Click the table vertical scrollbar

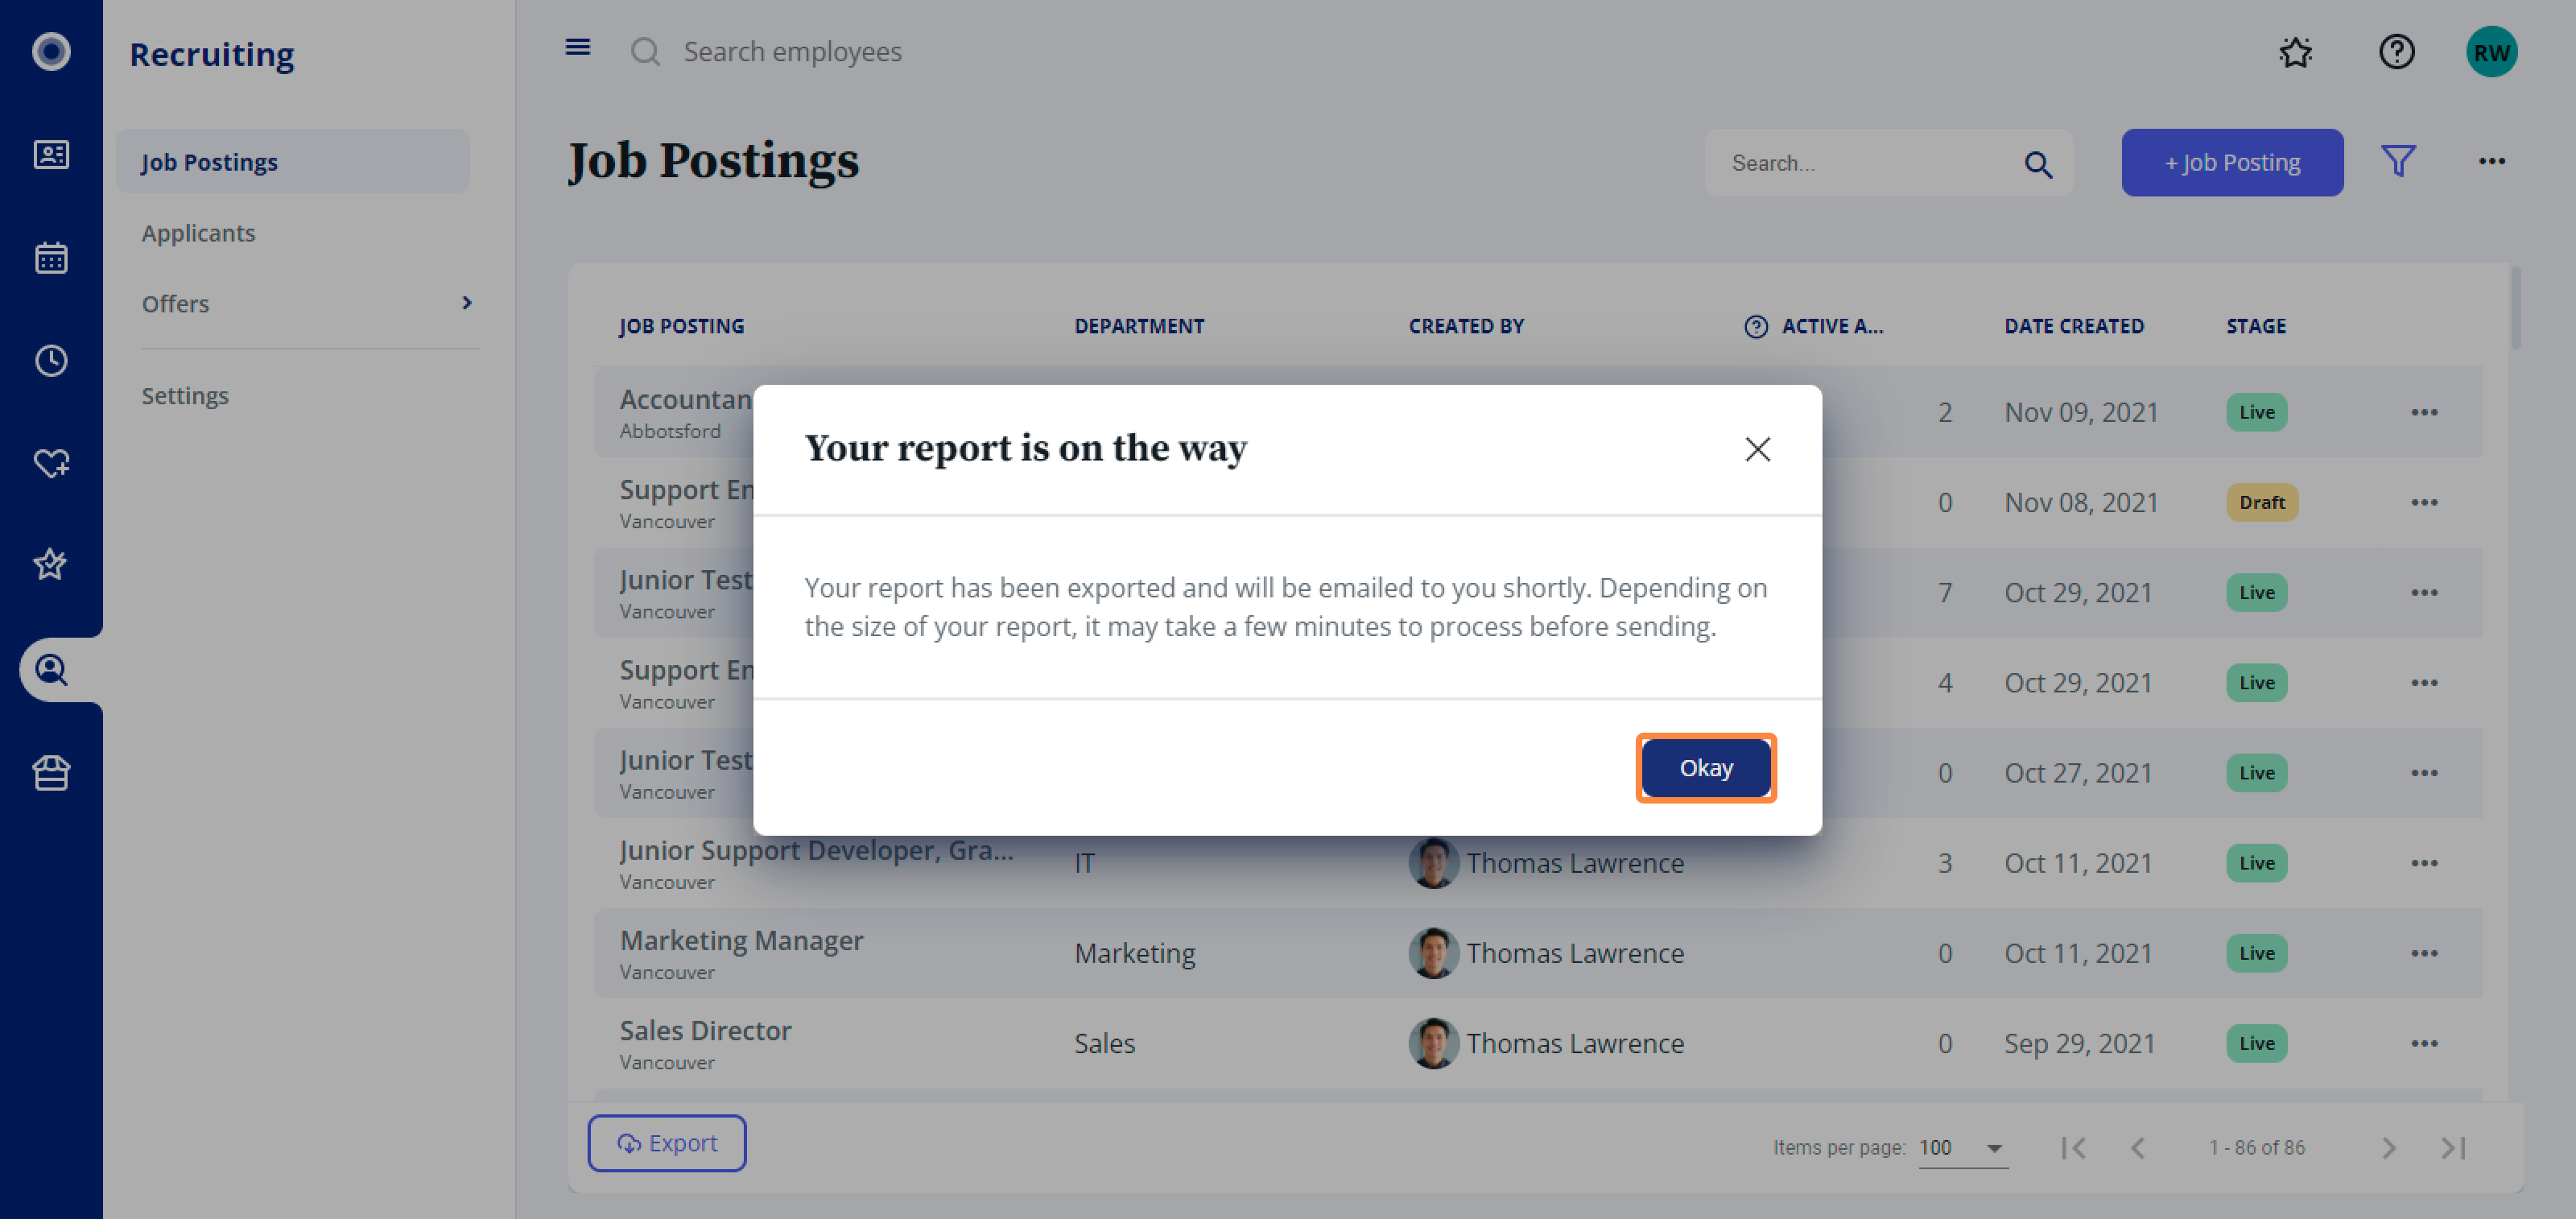click(2515, 307)
